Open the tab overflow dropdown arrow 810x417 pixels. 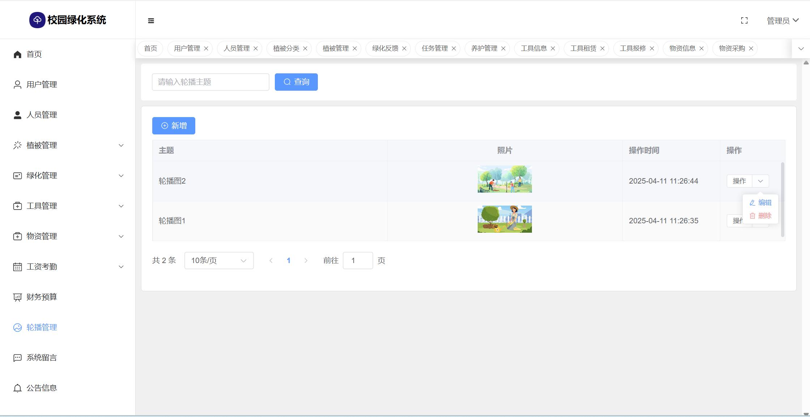(801, 48)
